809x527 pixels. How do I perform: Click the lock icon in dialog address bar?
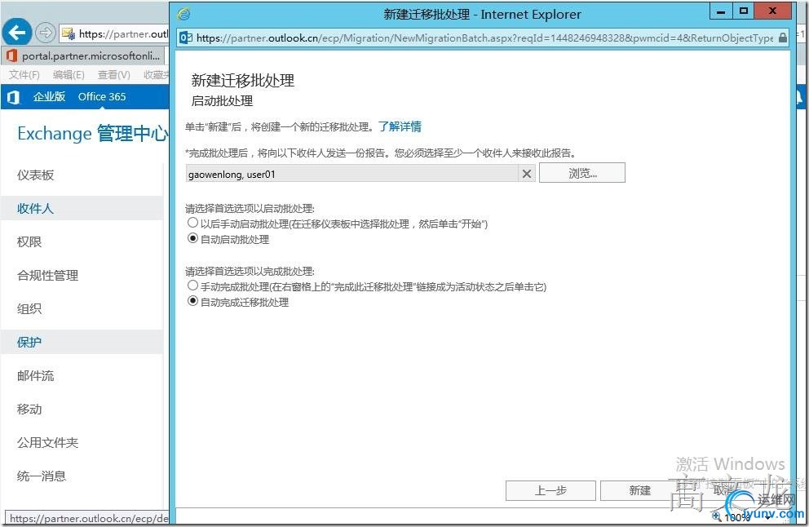[x=782, y=38]
